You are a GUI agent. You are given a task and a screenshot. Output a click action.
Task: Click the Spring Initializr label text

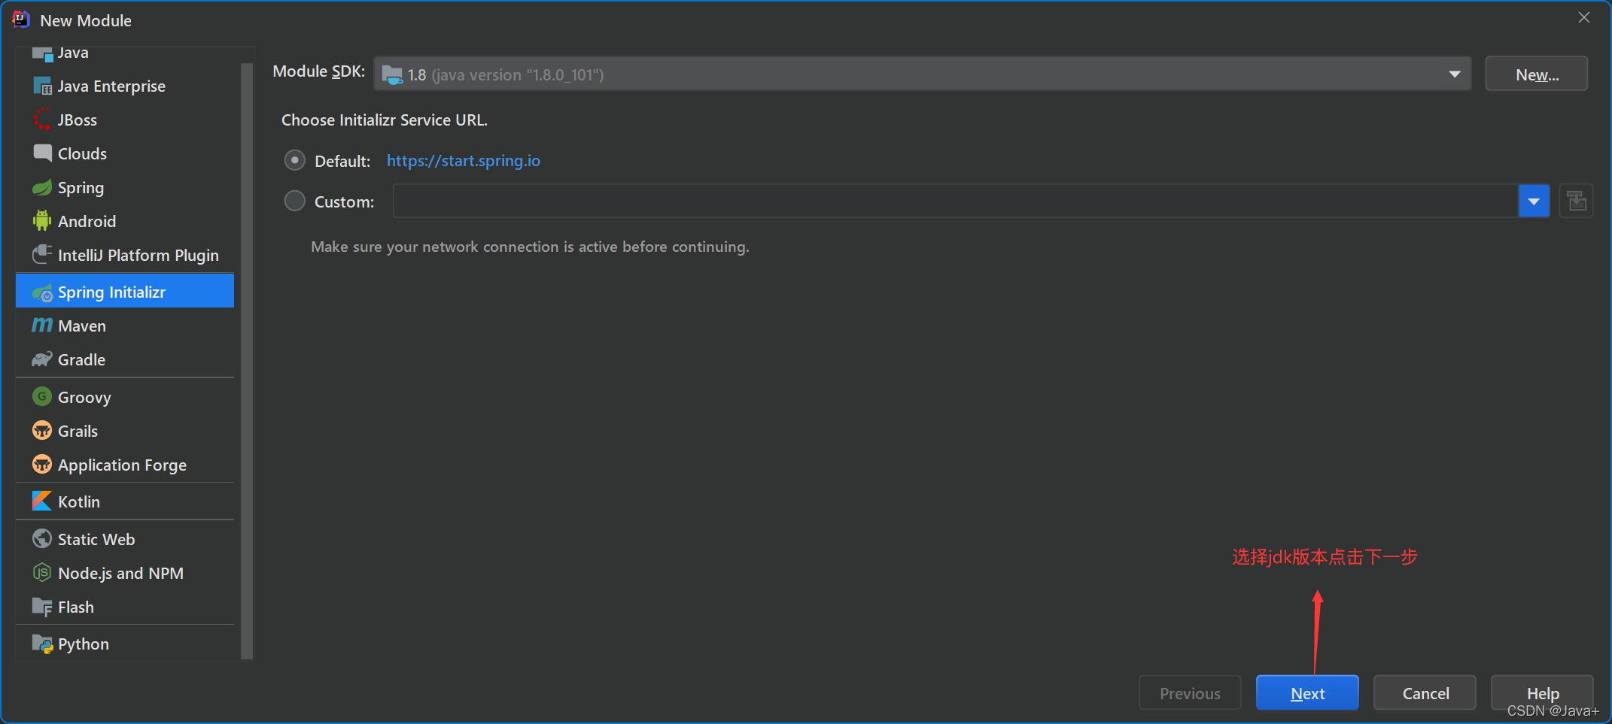point(111,292)
